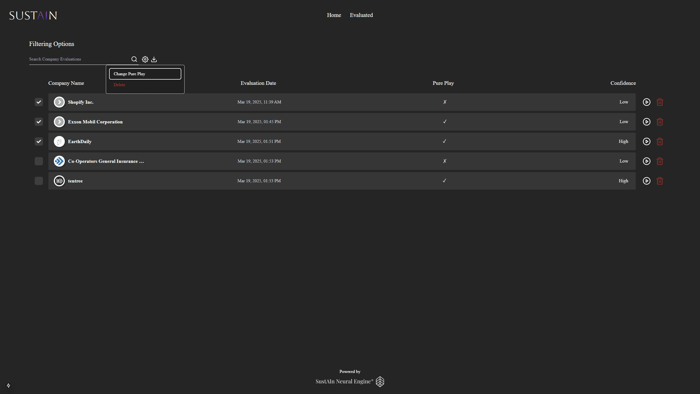This screenshot has width=700, height=394.
Task: Run evaluation for Shopify Inc.
Action: 646,102
